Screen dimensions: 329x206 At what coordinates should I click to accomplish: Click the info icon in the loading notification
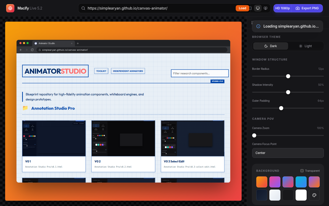click(x=258, y=26)
